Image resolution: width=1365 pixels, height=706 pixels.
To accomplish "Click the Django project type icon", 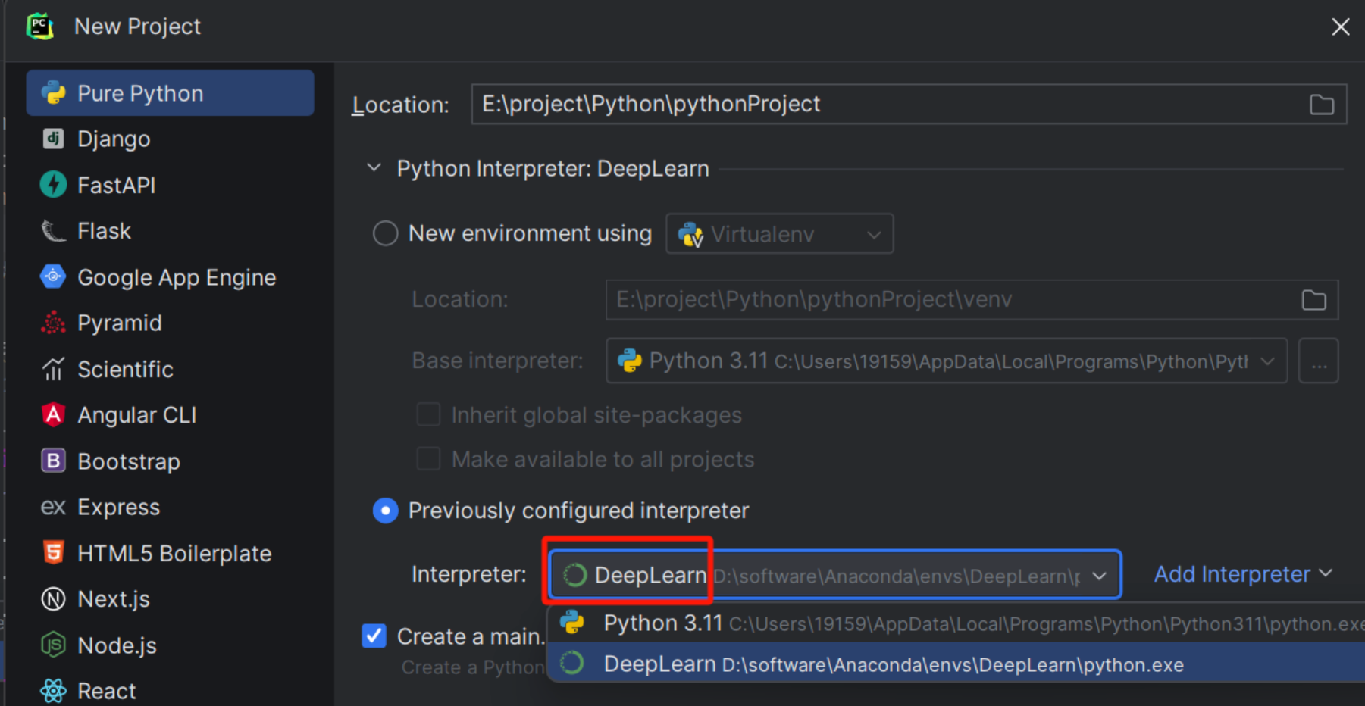I will point(53,139).
